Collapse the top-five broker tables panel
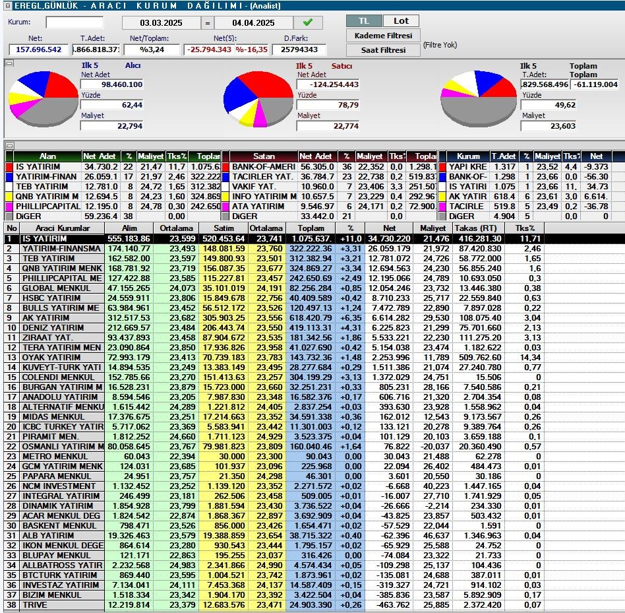Viewport: 625px width, 613px height. (x=10, y=146)
